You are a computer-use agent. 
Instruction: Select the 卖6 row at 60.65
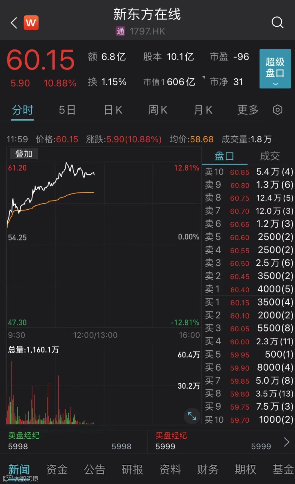coord(249,224)
